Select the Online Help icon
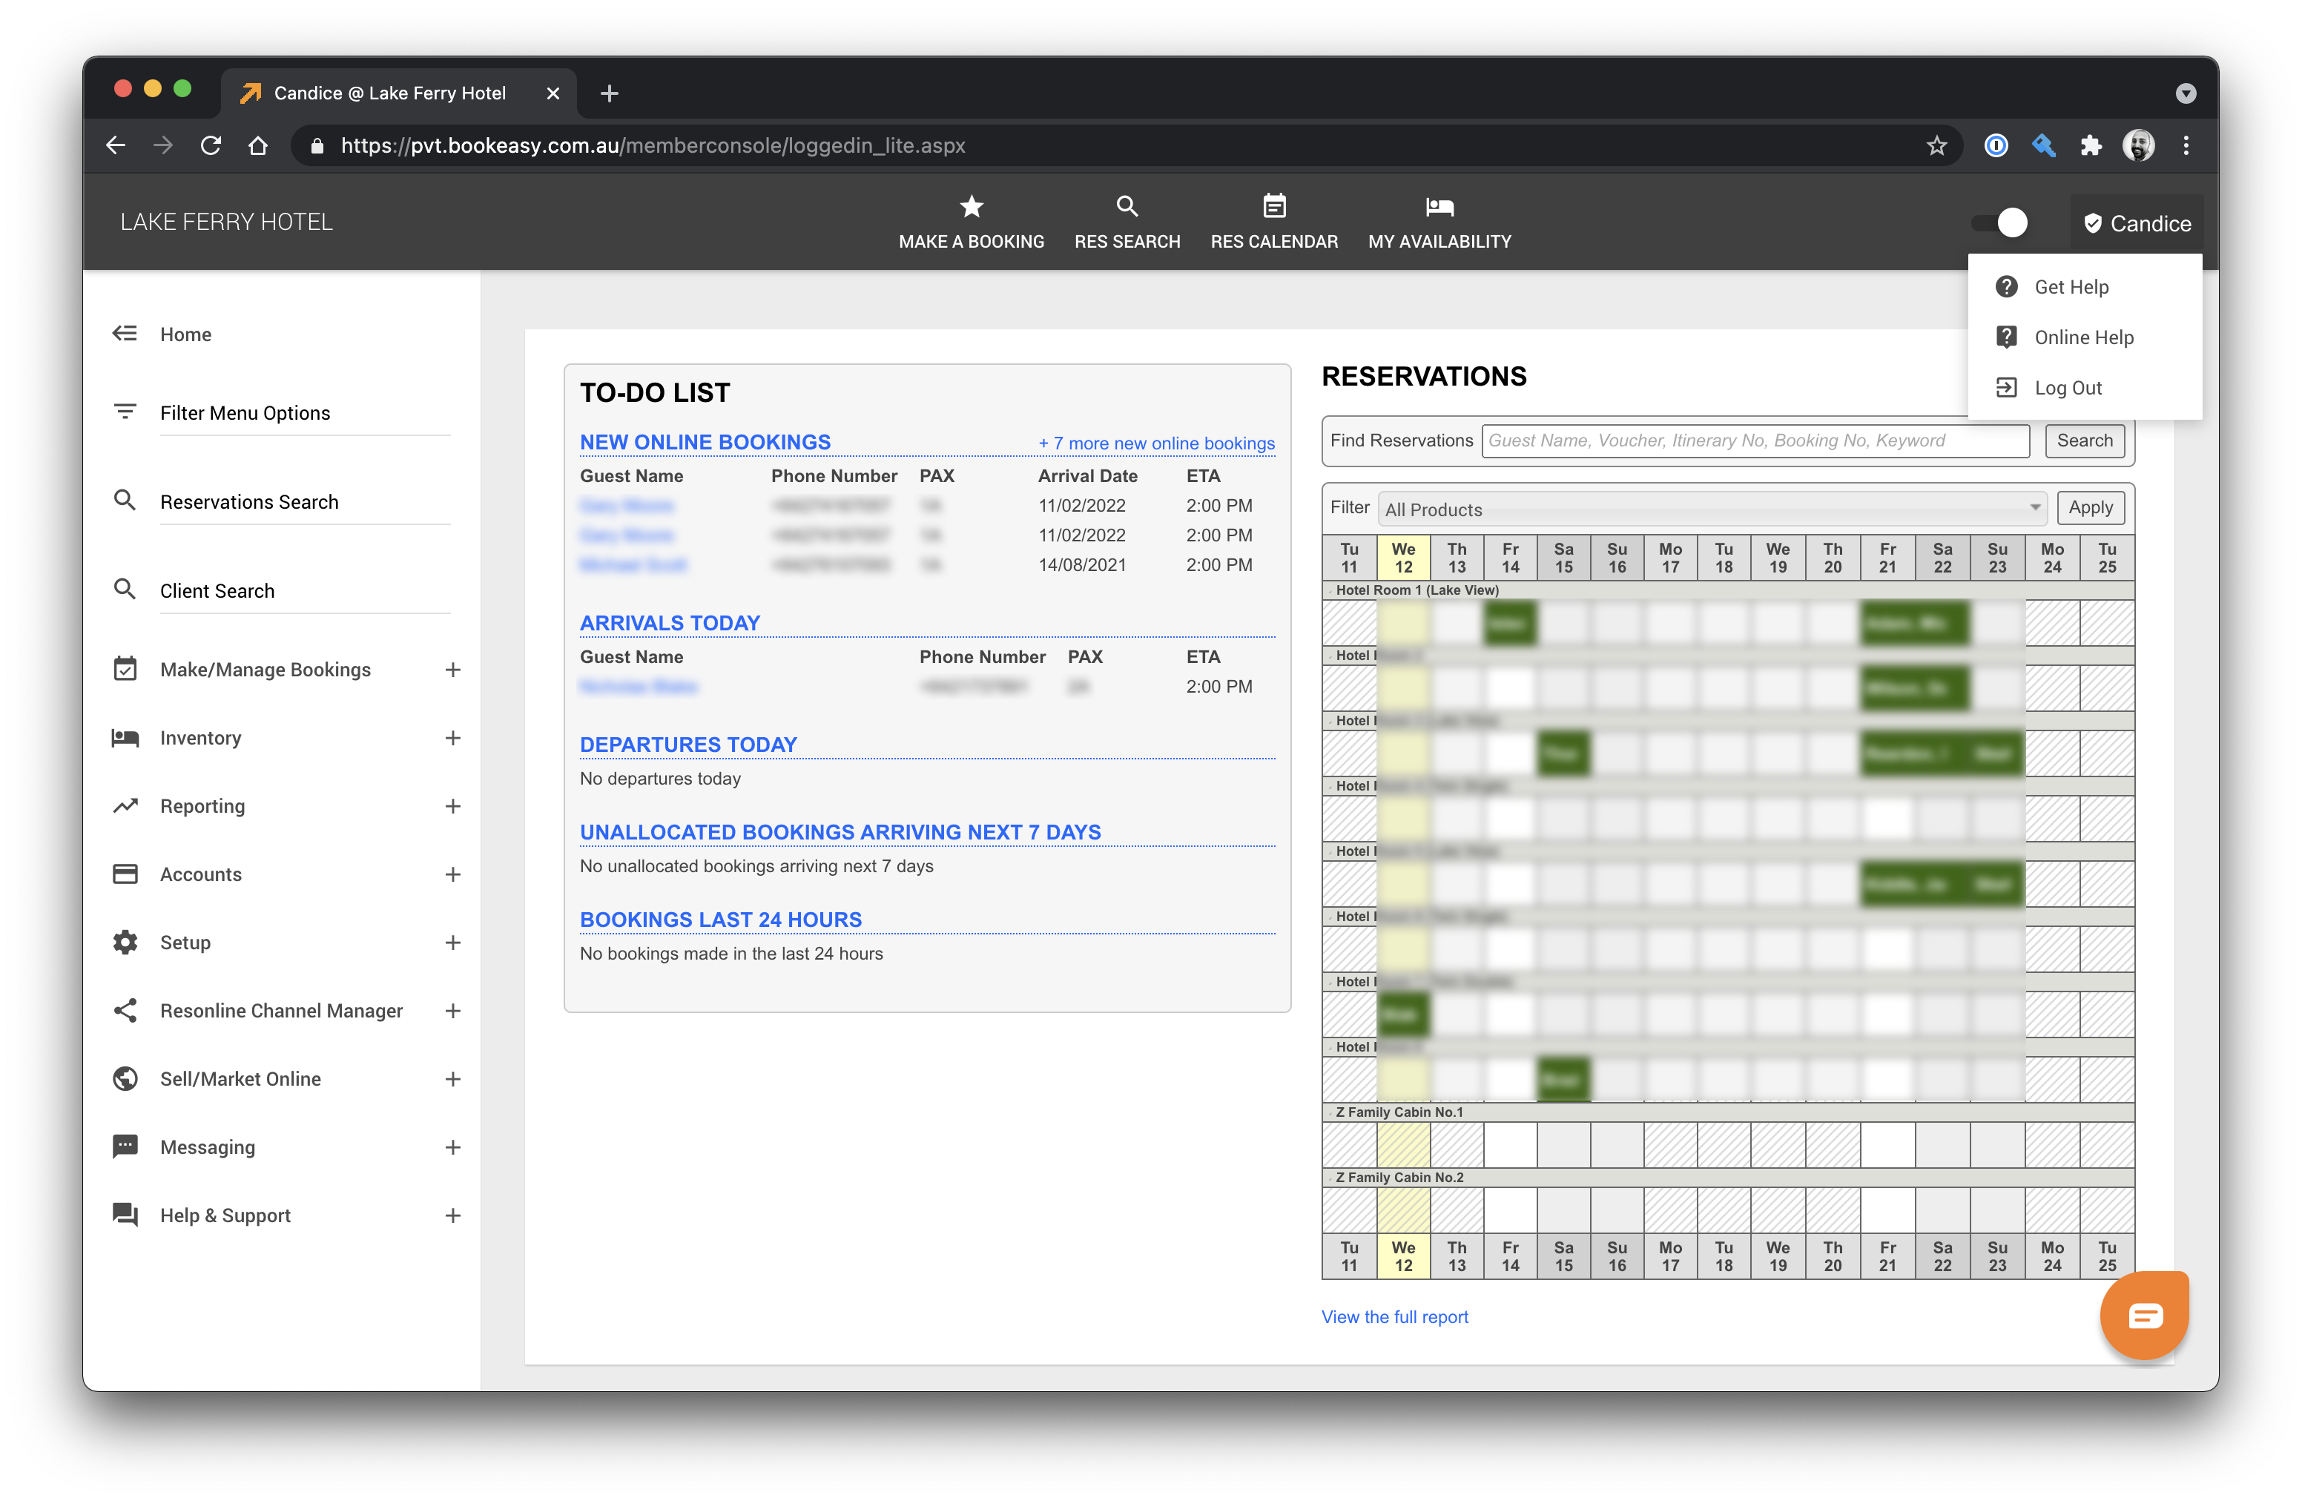Image resolution: width=2302 pixels, height=1501 pixels. (2007, 337)
